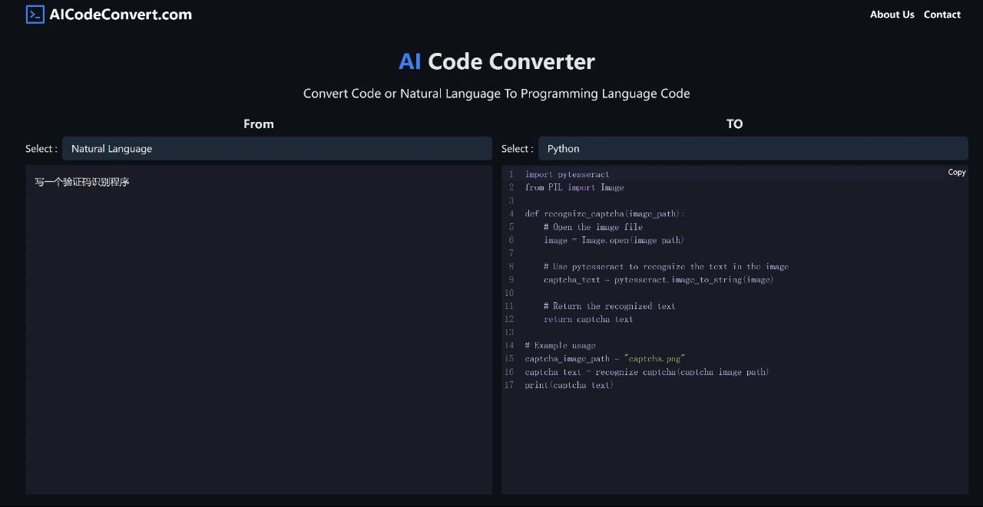Click the "AI Code Converter" heading
Screen dimensions: 983x507
(x=496, y=61)
